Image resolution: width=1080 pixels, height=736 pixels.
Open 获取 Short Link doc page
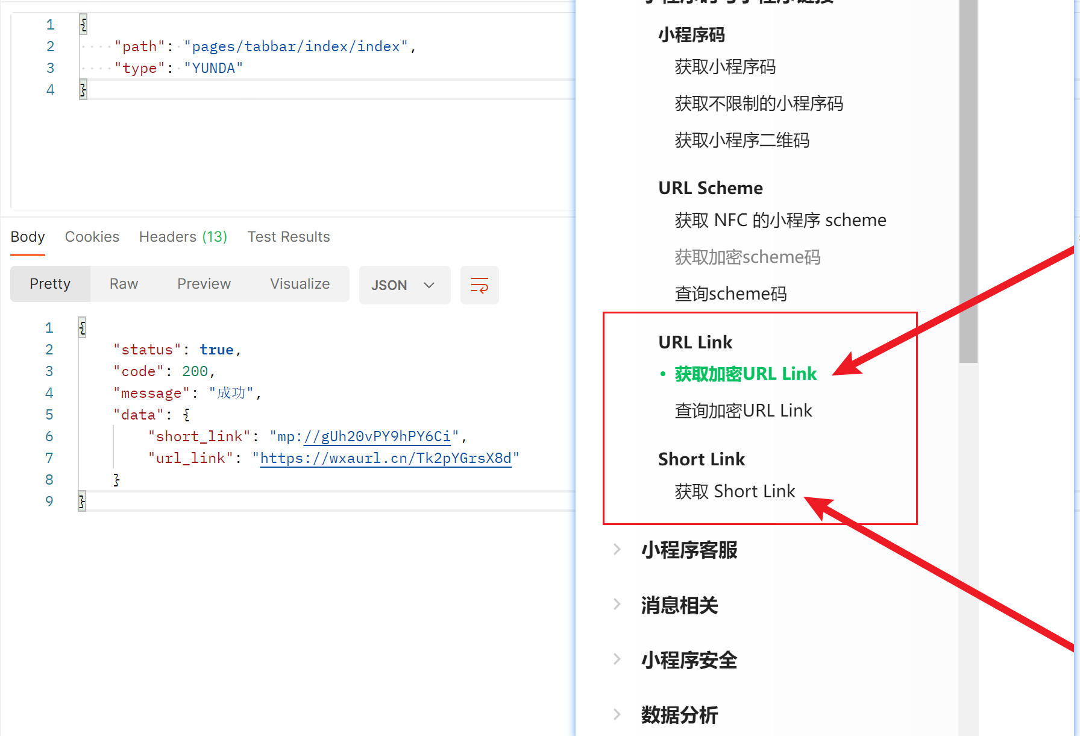[735, 491]
